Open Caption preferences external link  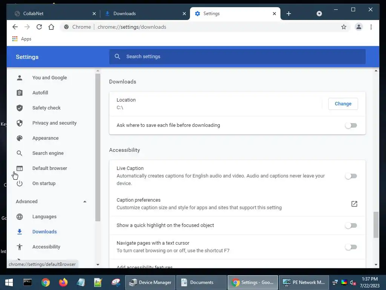pos(354,204)
